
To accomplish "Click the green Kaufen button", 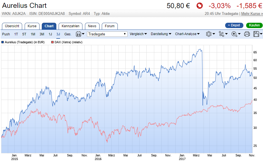I will pos(254,25).
